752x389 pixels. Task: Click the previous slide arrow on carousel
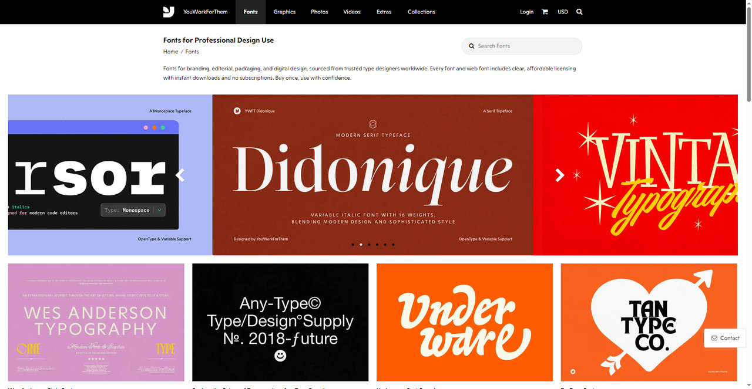click(181, 175)
